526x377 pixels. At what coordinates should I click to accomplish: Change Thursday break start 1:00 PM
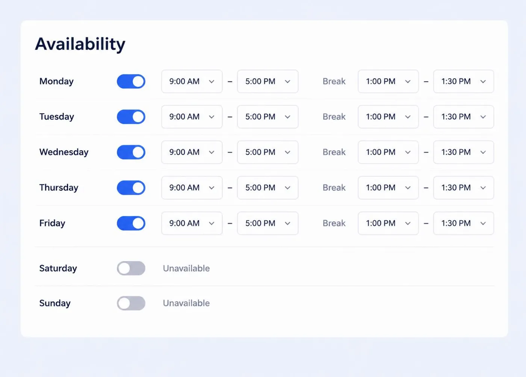click(x=388, y=187)
